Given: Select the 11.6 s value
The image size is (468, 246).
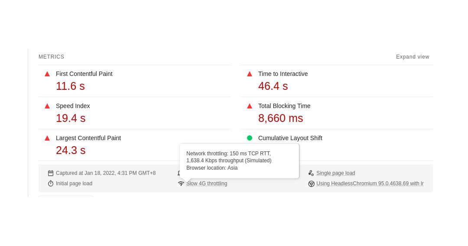Looking at the screenshot, I should point(71,86).
